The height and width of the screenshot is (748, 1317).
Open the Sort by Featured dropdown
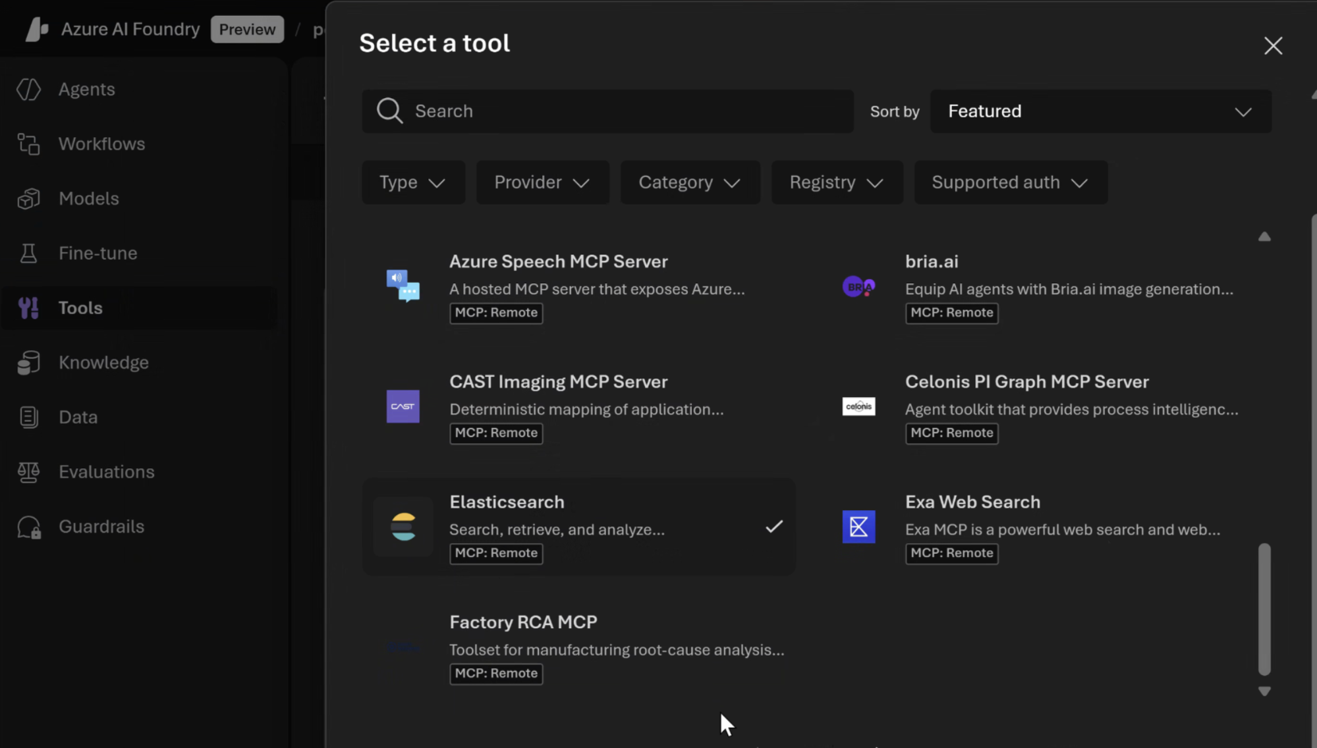coord(1099,111)
